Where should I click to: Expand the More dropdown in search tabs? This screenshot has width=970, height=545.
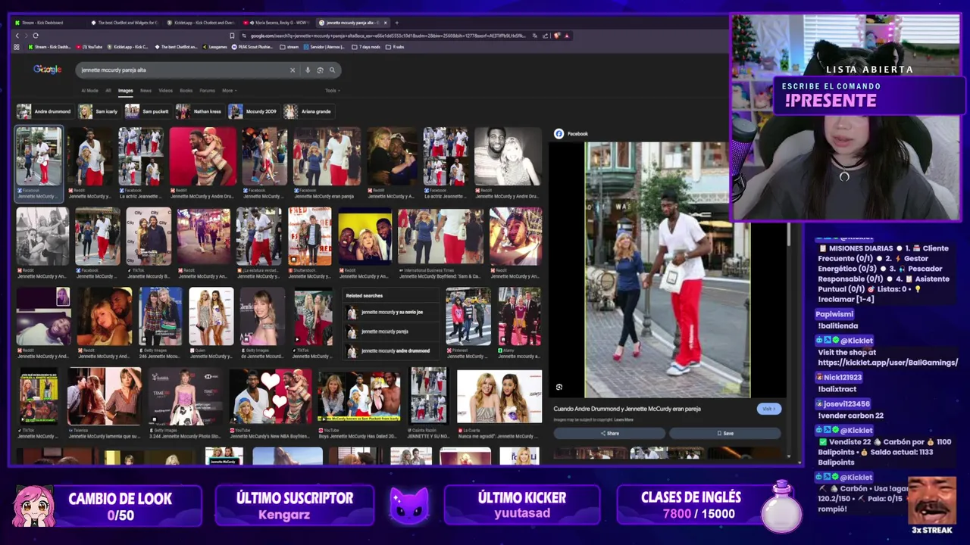(228, 91)
